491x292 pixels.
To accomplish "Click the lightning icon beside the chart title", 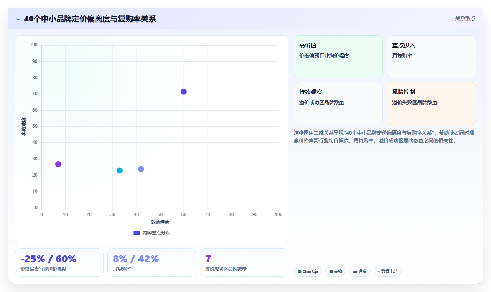I will [18, 19].
